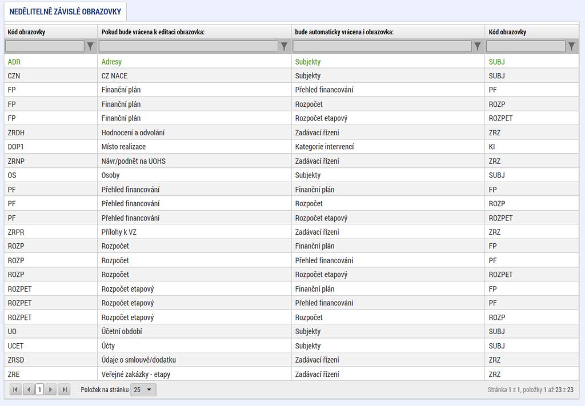Open the Položek na stránku dropdown

click(x=143, y=389)
